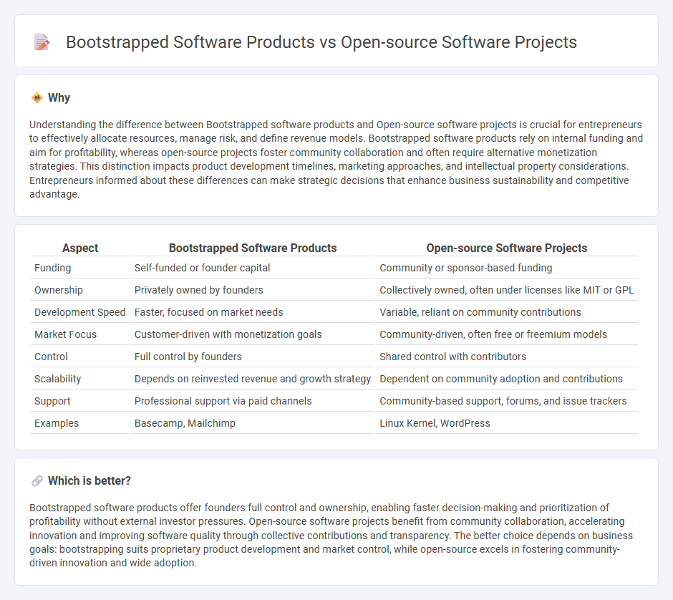This screenshot has width=673, height=600.
Task: Click the 'Aspect' column header
Action: [80, 248]
